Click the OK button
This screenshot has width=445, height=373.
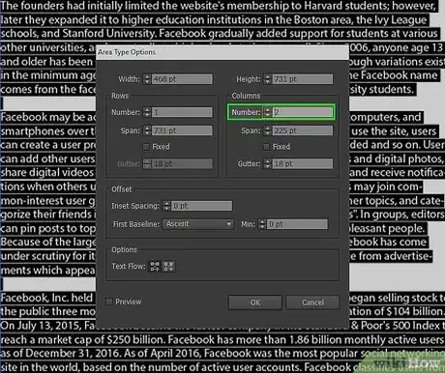[255, 302]
